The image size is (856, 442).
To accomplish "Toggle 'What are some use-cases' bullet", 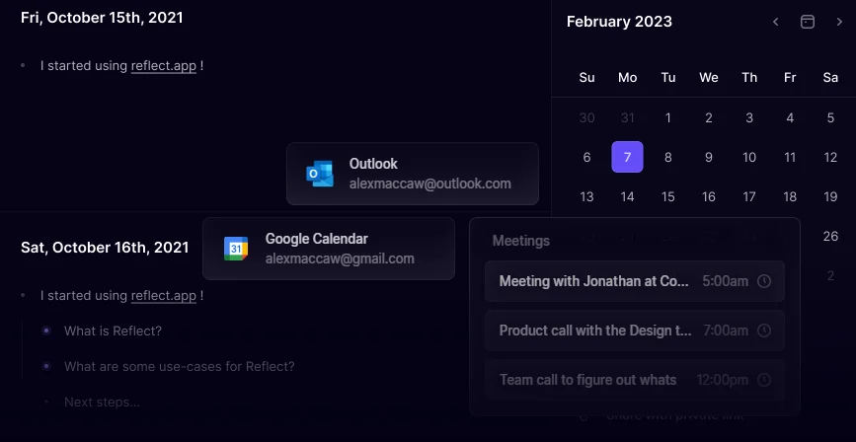I will coord(46,366).
